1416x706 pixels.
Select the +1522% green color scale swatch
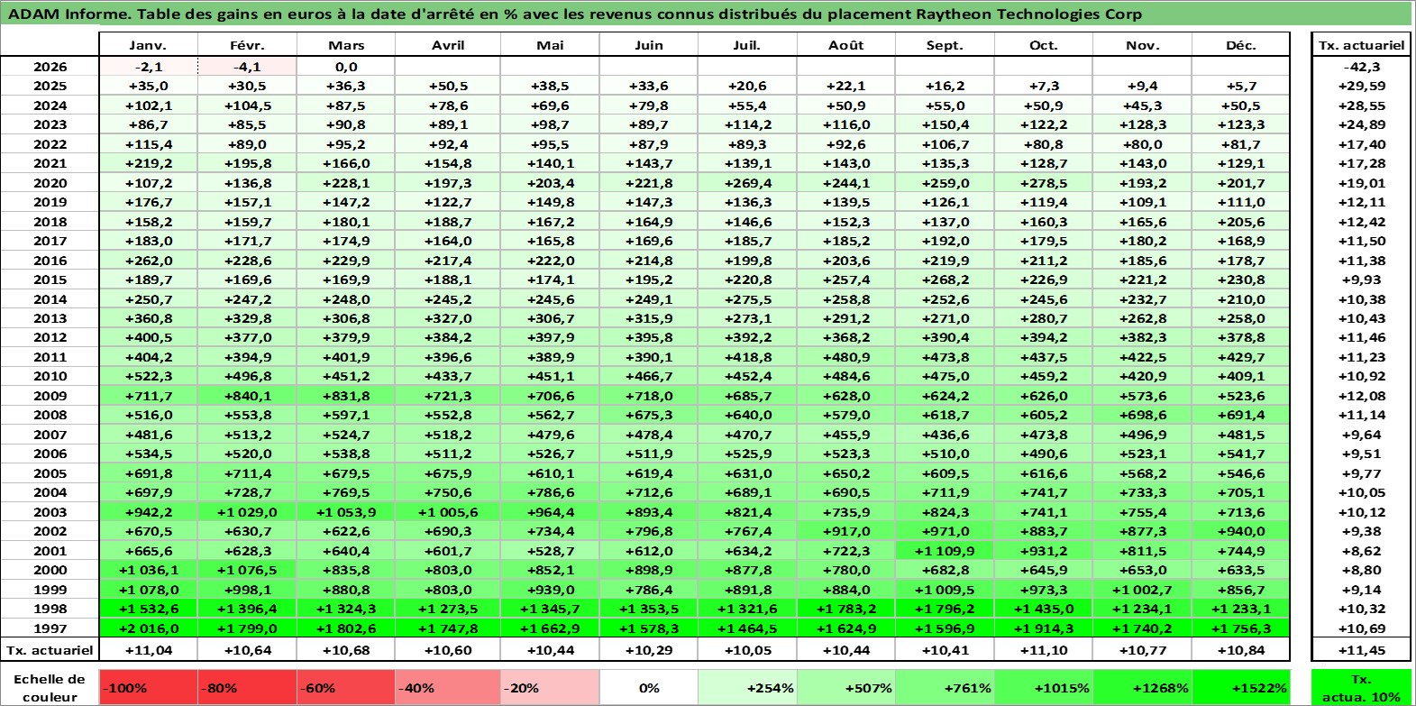click(1240, 687)
